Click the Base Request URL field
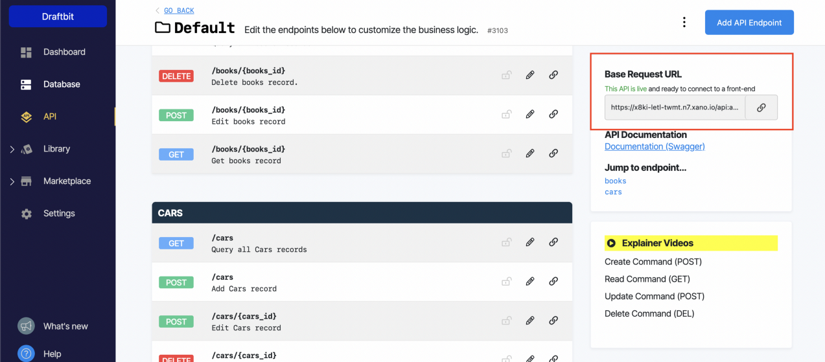Viewport: 825px width, 362px height. [674, 107]
